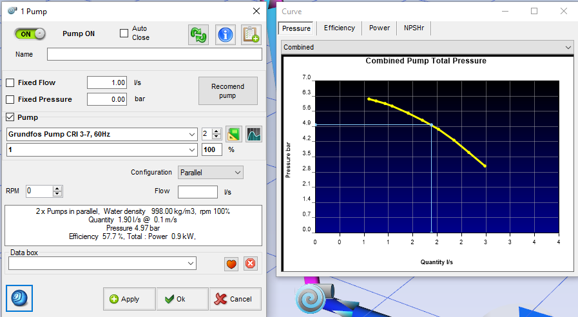This screenshot has height=317, width=578.
Task: Click the red X icon beside Data box
Action: (250, 264)
